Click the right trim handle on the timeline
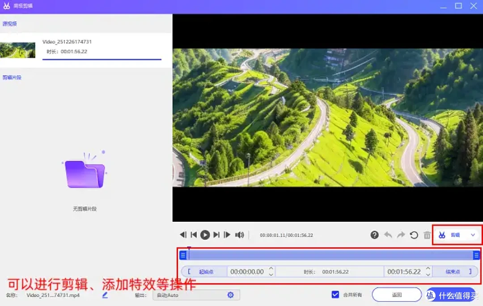The height and width of the screenshot is (306, 483). click(x=476, y=255)
